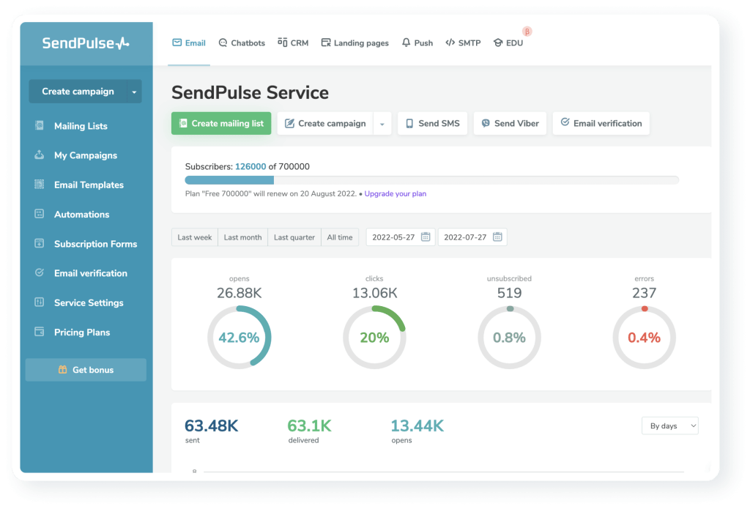
Task: Click the Service Settings sidebar icon
Action: pyautogui.click(x=38, y=302)
